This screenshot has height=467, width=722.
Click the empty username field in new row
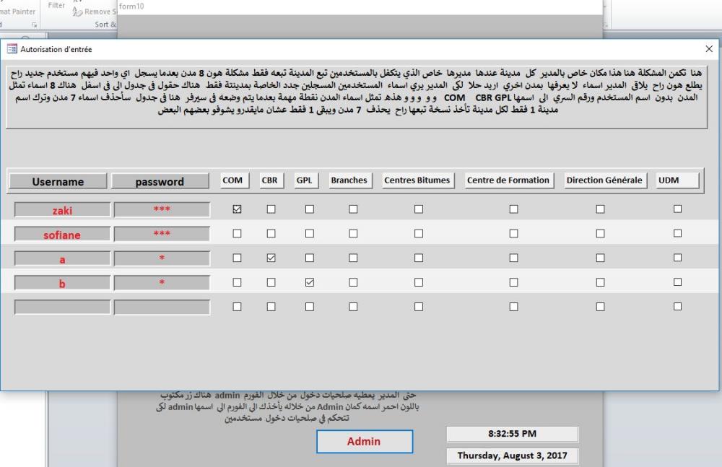(62, 307)
